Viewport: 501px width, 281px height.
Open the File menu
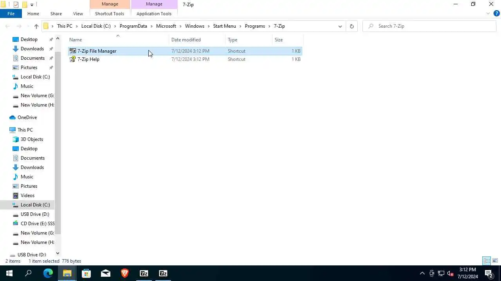click(x=11, y=14)
